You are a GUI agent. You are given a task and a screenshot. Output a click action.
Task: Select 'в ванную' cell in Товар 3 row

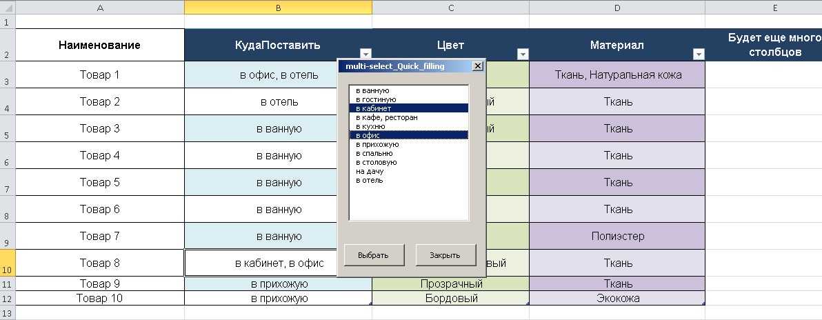[x=279, y=128]
